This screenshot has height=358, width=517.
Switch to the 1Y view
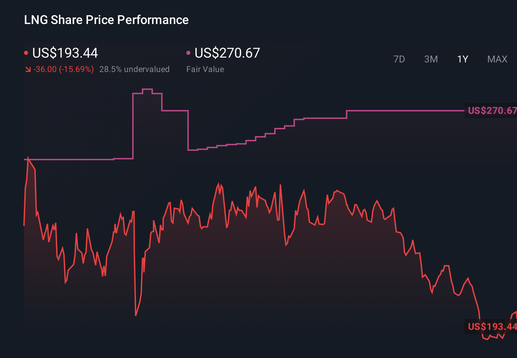point(462,59)
